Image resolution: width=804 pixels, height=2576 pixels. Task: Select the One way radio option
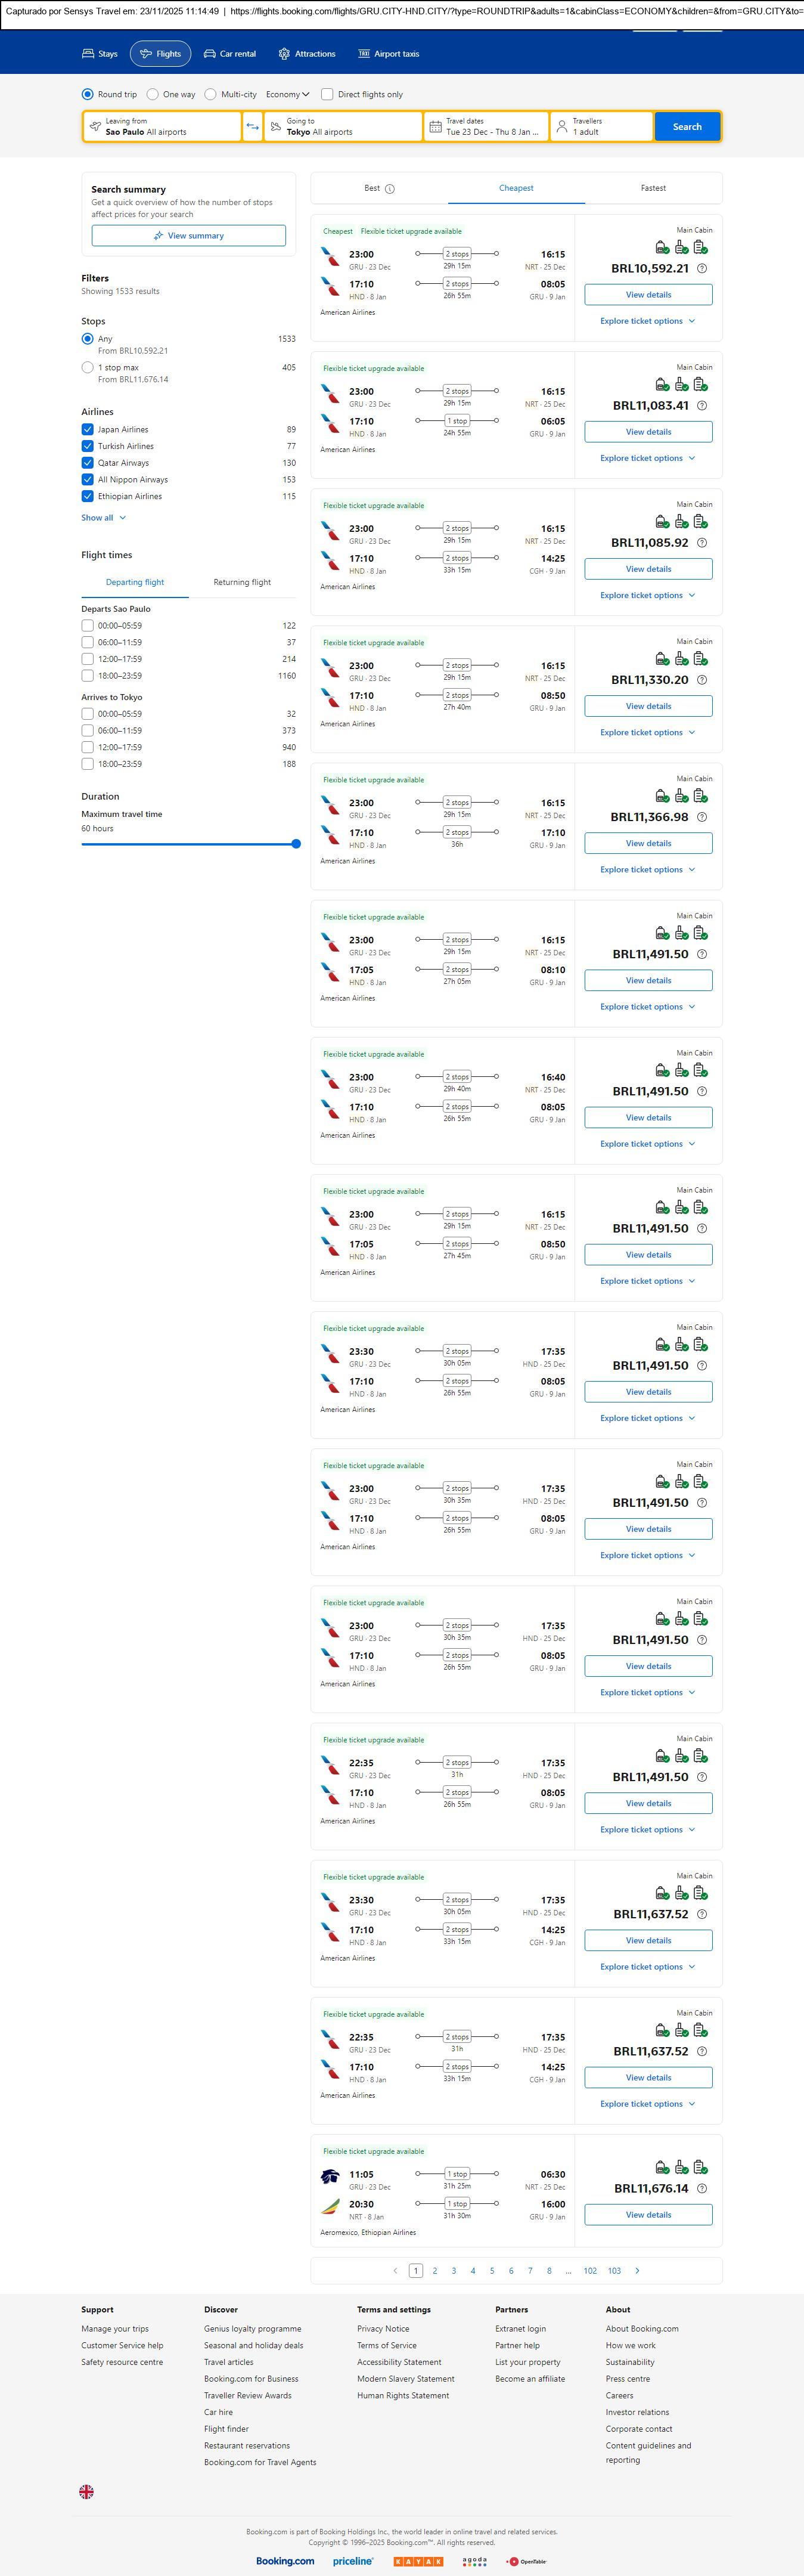tap(153, 95)
